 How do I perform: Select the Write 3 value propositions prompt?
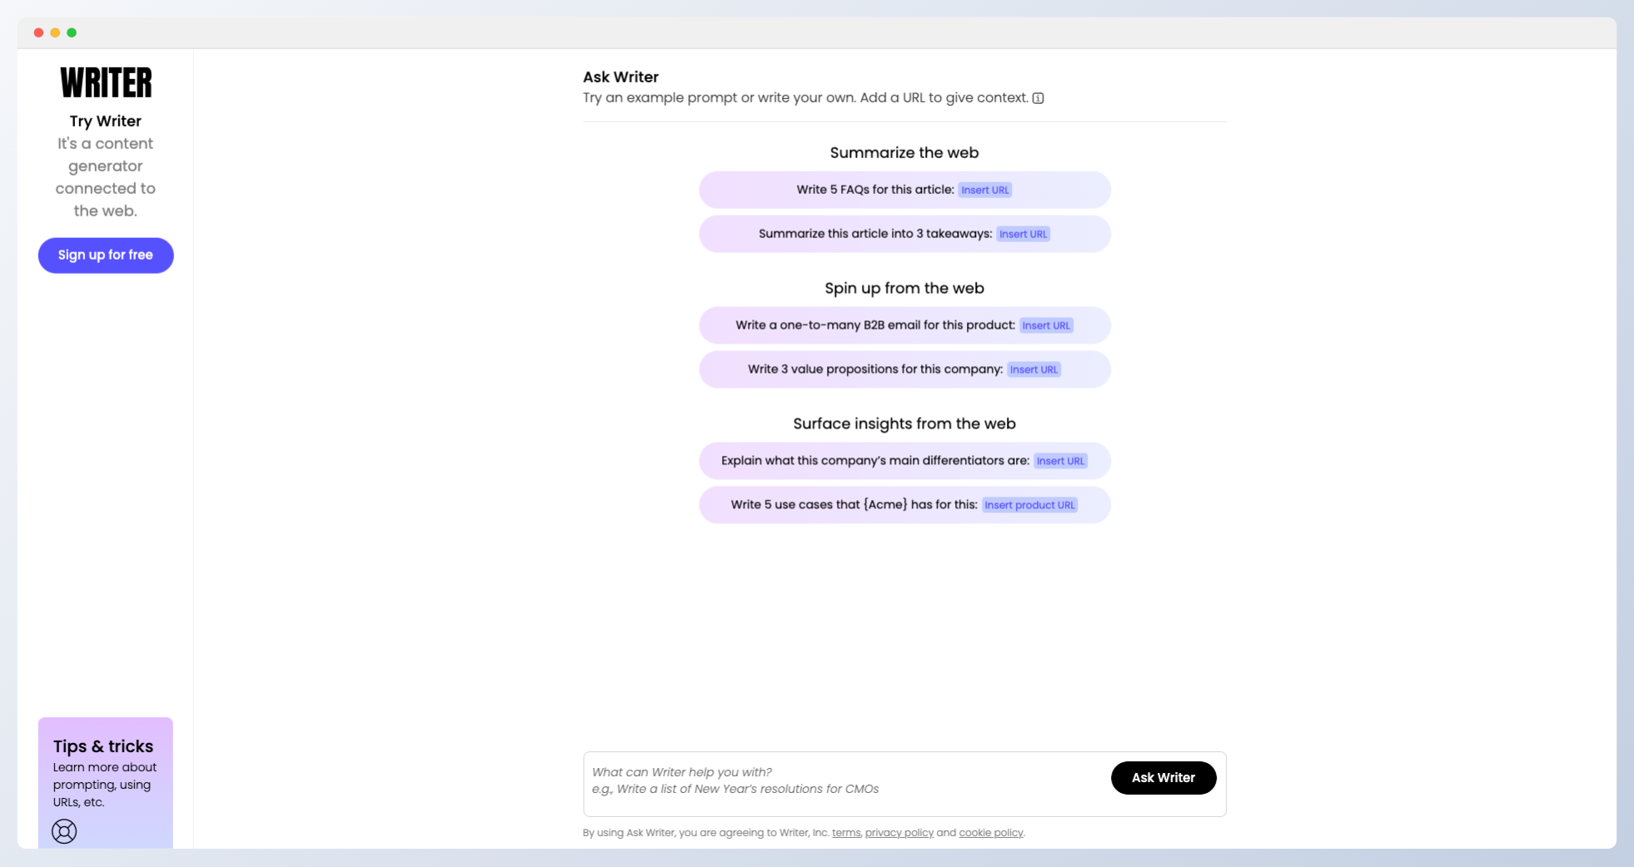click(x=904, y=369)
